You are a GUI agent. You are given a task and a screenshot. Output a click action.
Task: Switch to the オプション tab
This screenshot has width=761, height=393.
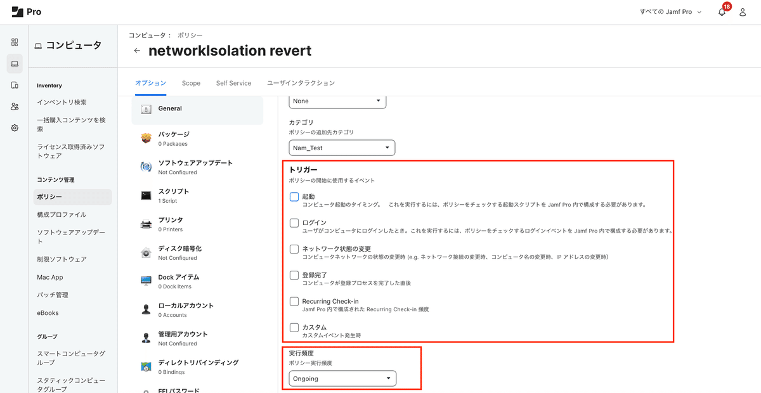click(150, 83)
